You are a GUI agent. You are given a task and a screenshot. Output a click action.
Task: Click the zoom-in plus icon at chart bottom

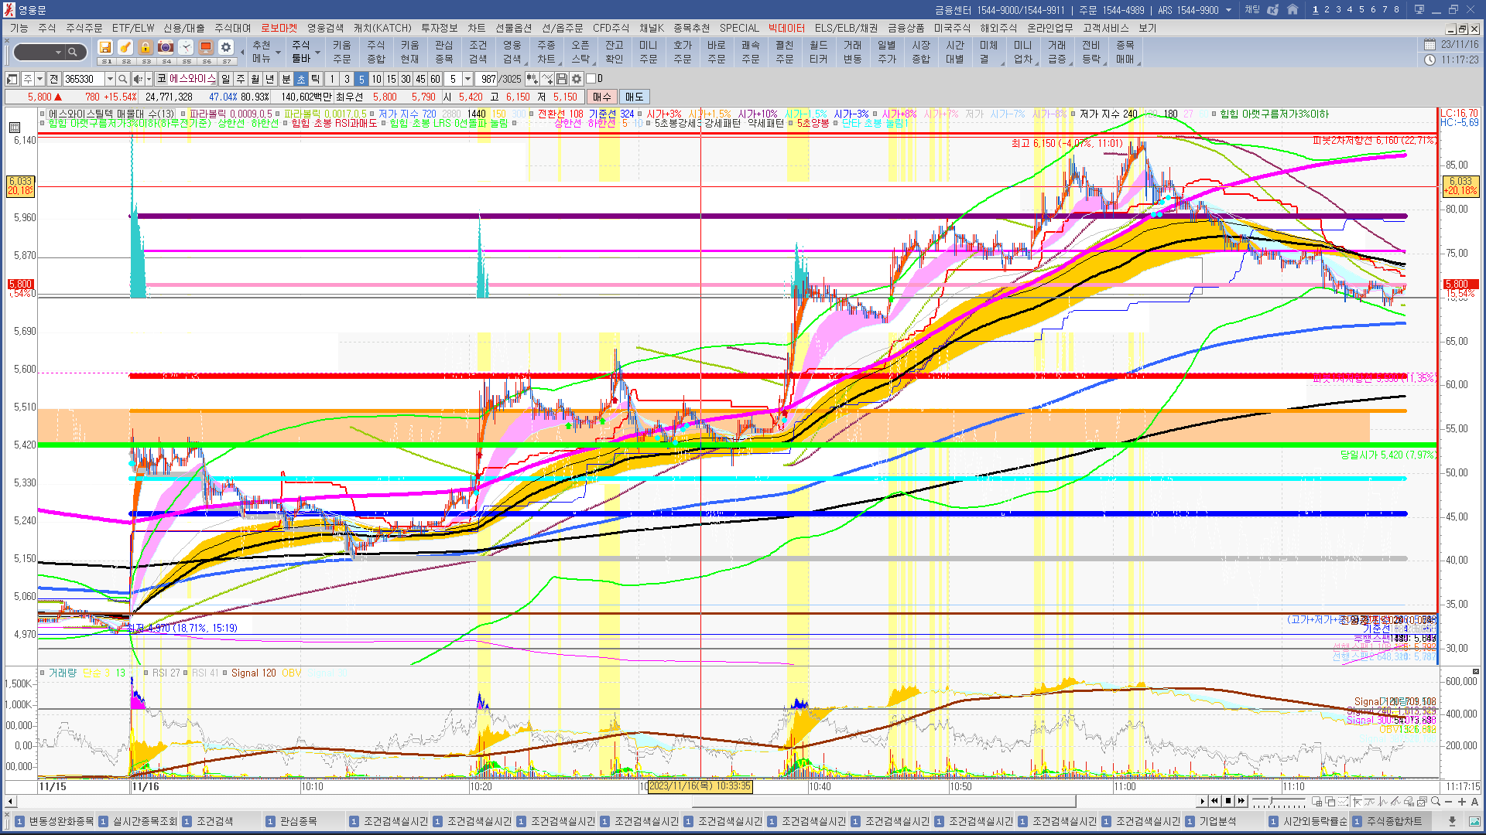(1461, 802)
